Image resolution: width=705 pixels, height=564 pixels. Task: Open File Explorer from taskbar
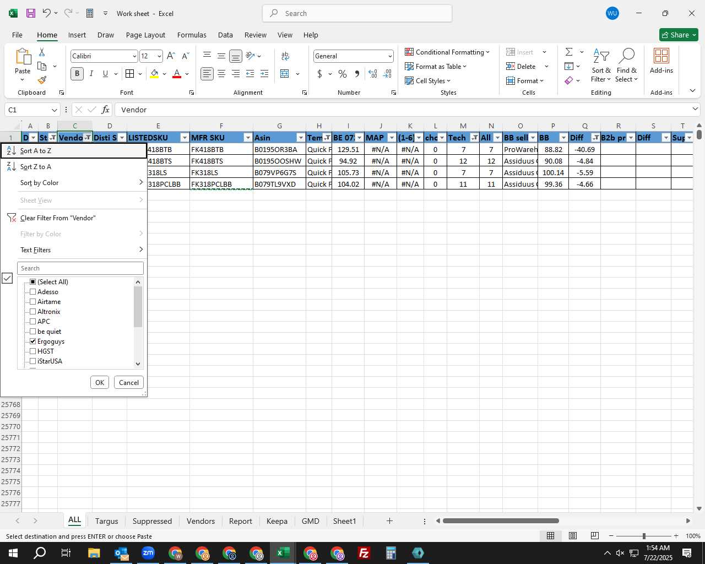[x=94, y=553]
